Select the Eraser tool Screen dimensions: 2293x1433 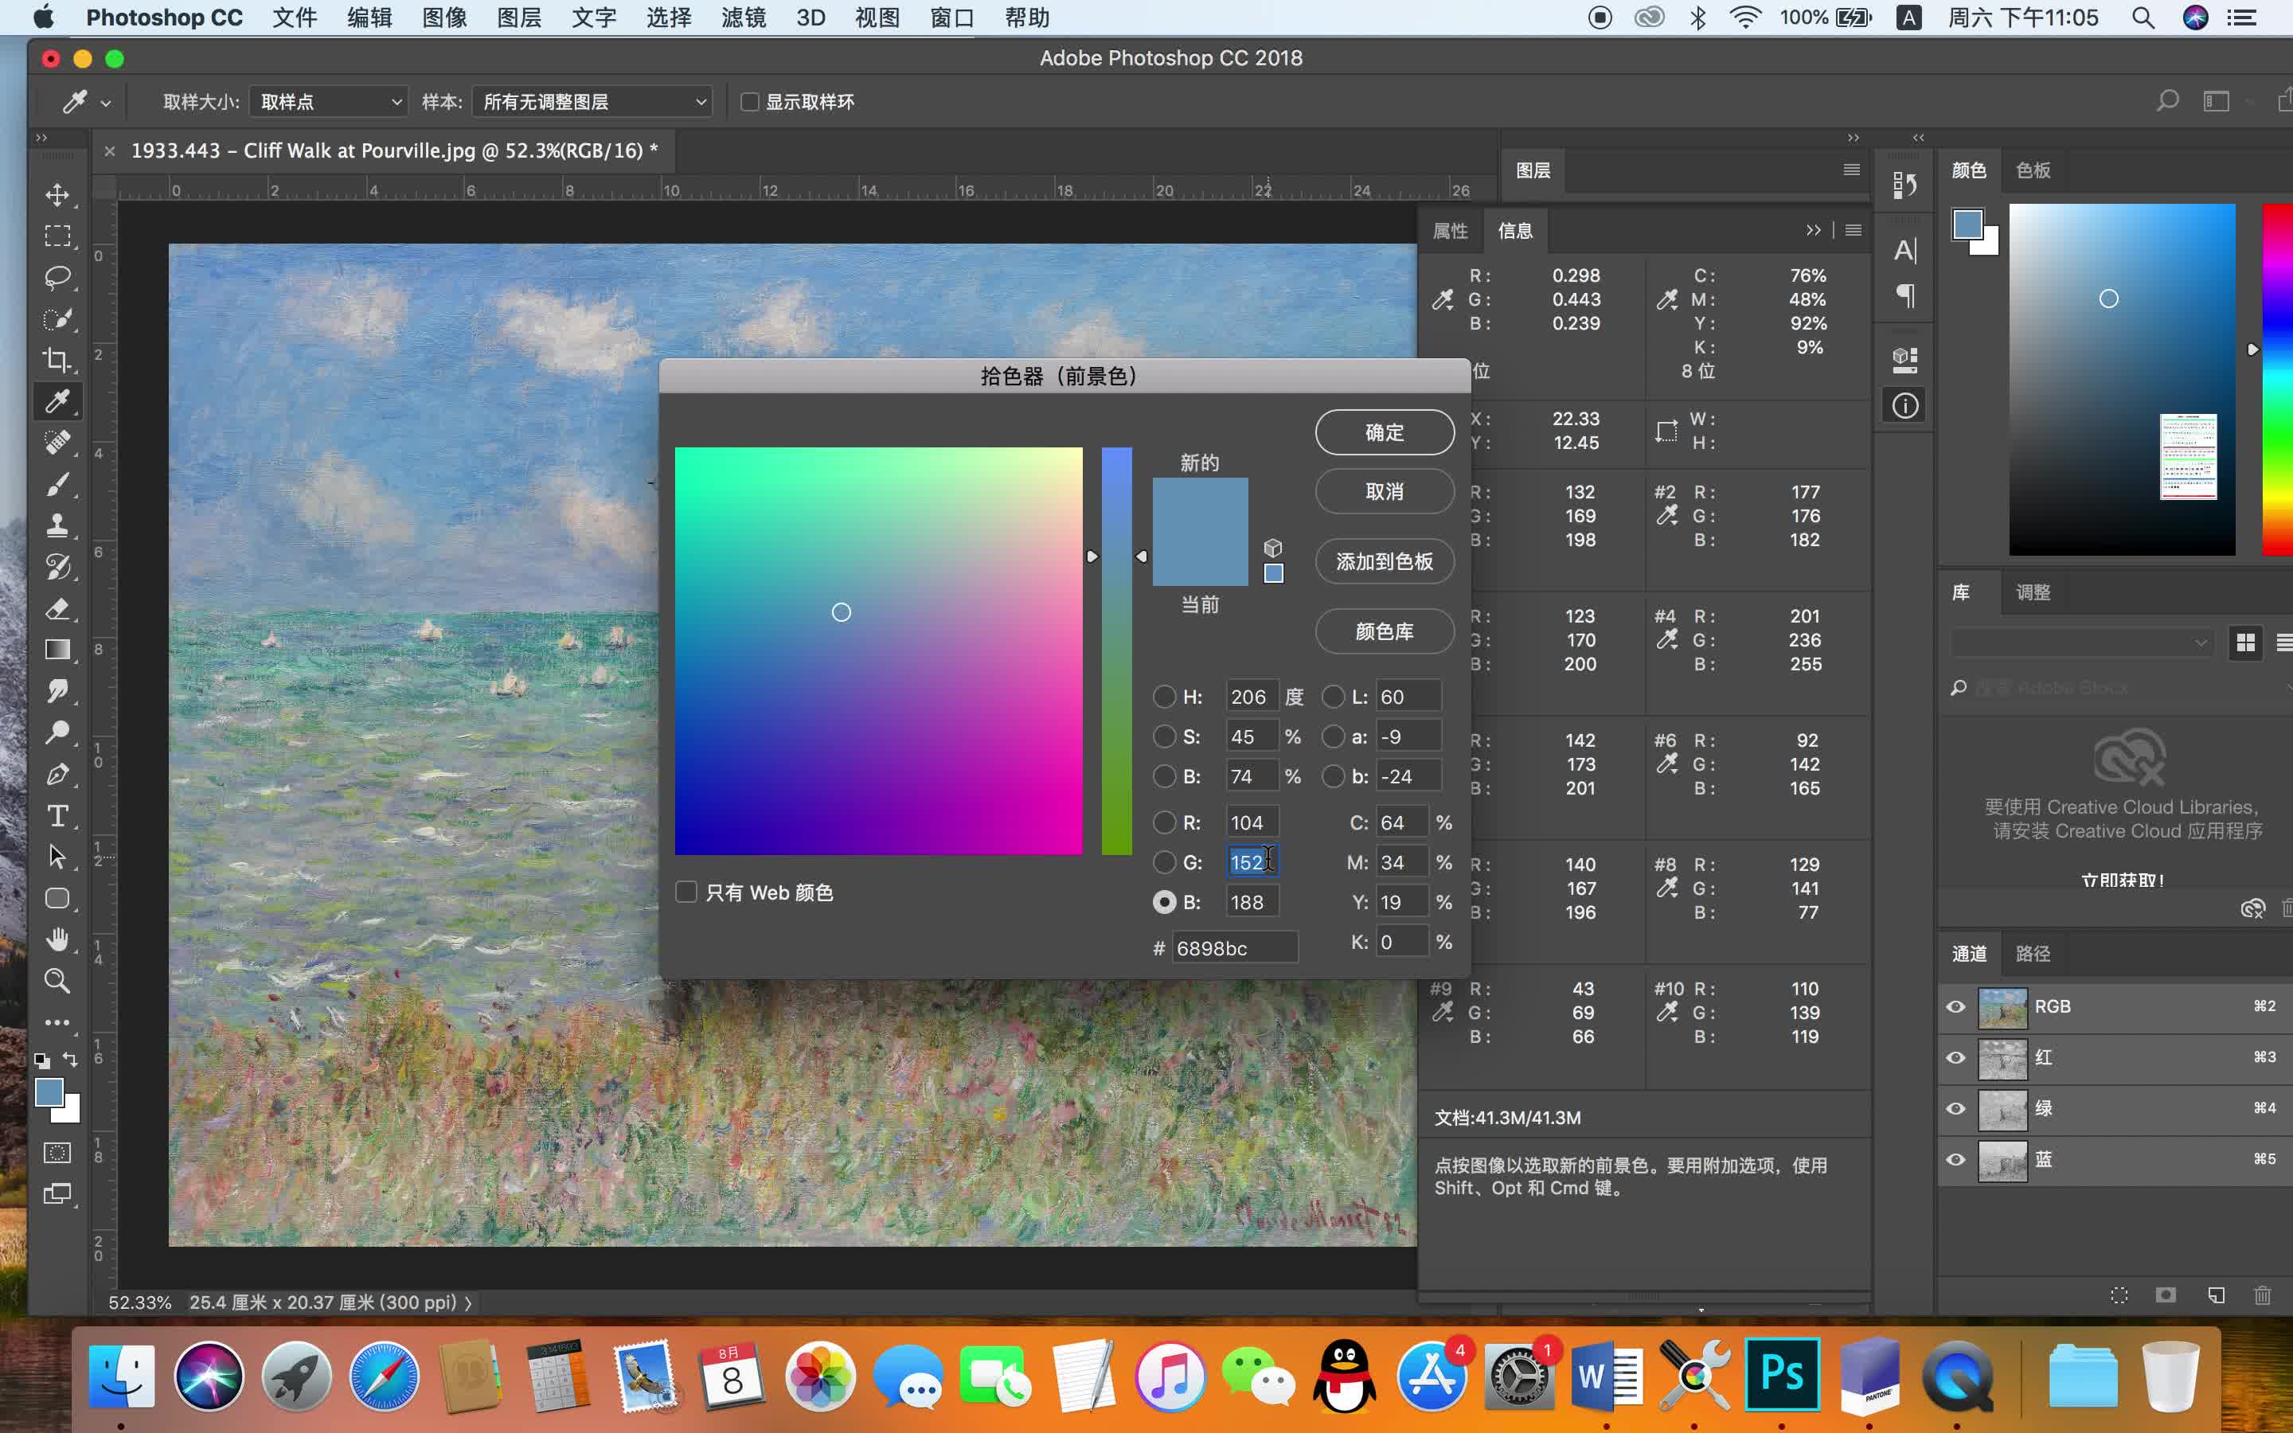tap(57, 608)
